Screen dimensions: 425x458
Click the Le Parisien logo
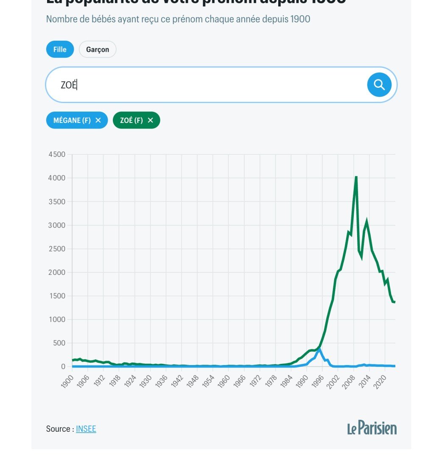[372, 427]
